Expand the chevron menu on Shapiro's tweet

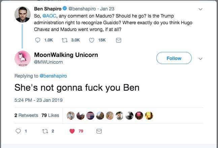201,9
